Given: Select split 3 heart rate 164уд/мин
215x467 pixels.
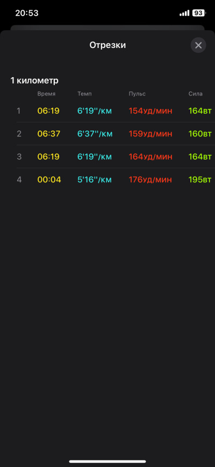Looking at the screenshot, I should (x=150, y=157).
